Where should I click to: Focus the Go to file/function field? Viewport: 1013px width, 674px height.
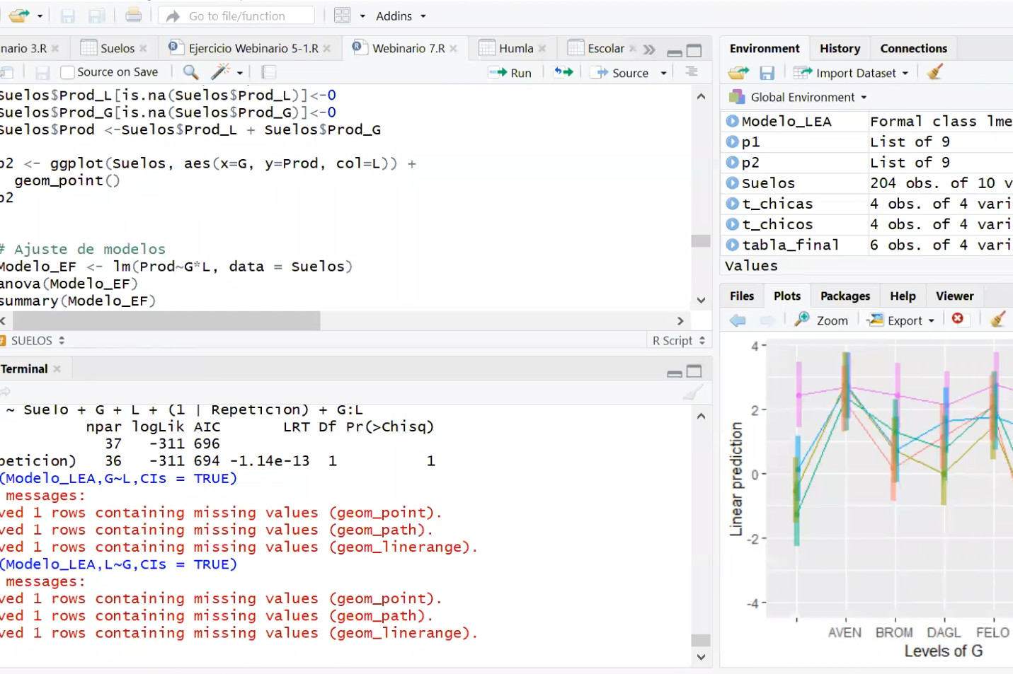[x=236, y=16]
